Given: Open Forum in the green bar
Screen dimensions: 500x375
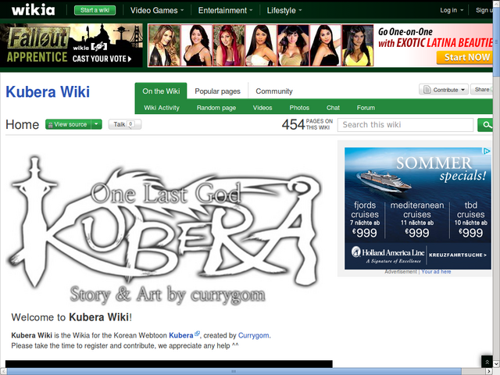Looking at the screenshot, I should pos(366,108).
